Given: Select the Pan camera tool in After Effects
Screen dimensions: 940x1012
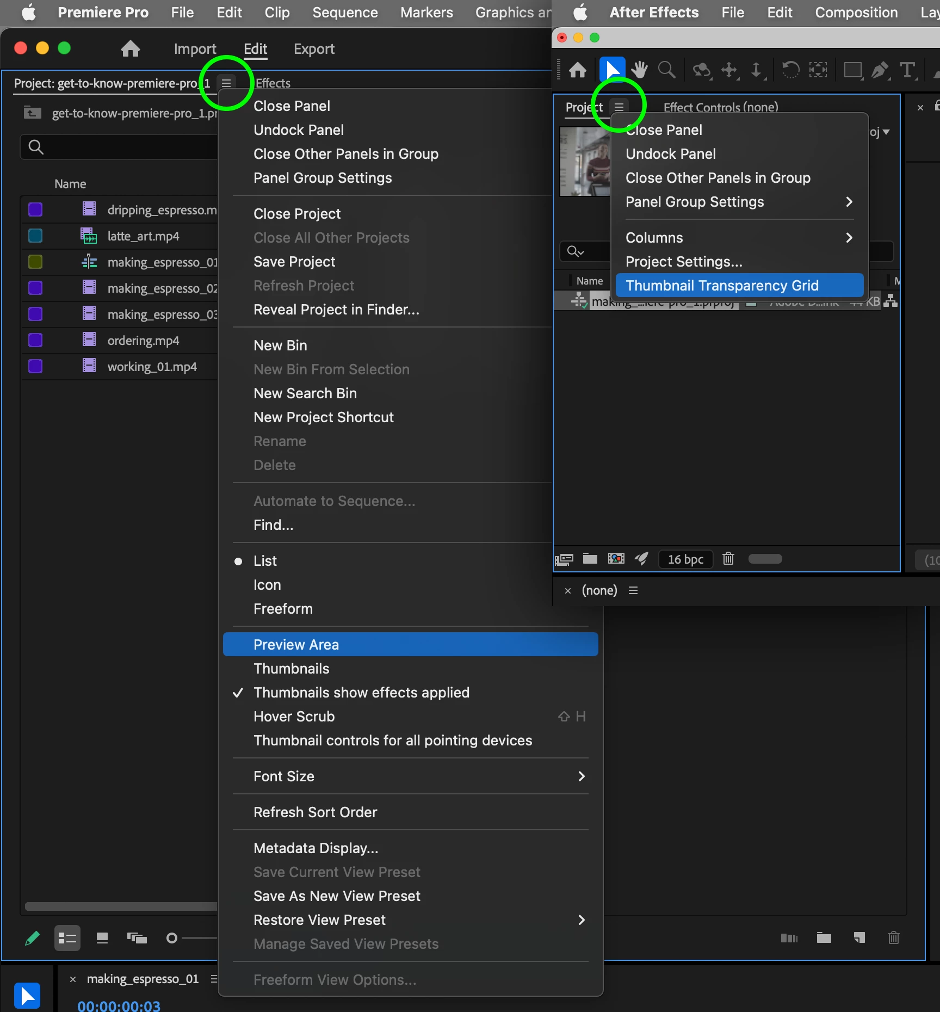Looking at the screenshot, I should tap(729, 70).
